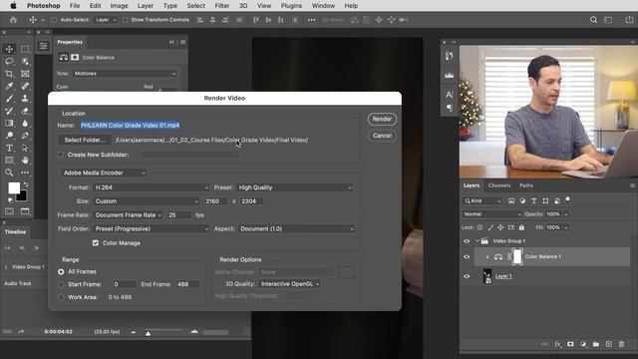Select the Eraser tool
The height and width of the screenshot is (359, 638).
click(x=25, y=111)
